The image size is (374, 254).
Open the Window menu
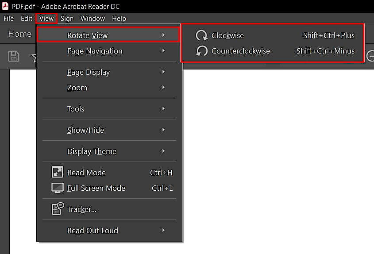[x=93, y=19]
